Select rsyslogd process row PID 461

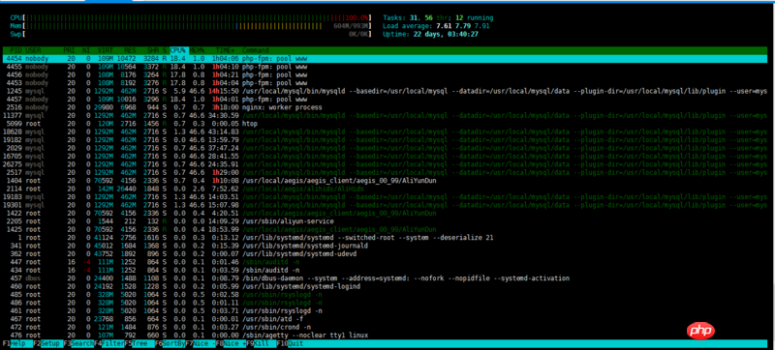click(386, 310)
